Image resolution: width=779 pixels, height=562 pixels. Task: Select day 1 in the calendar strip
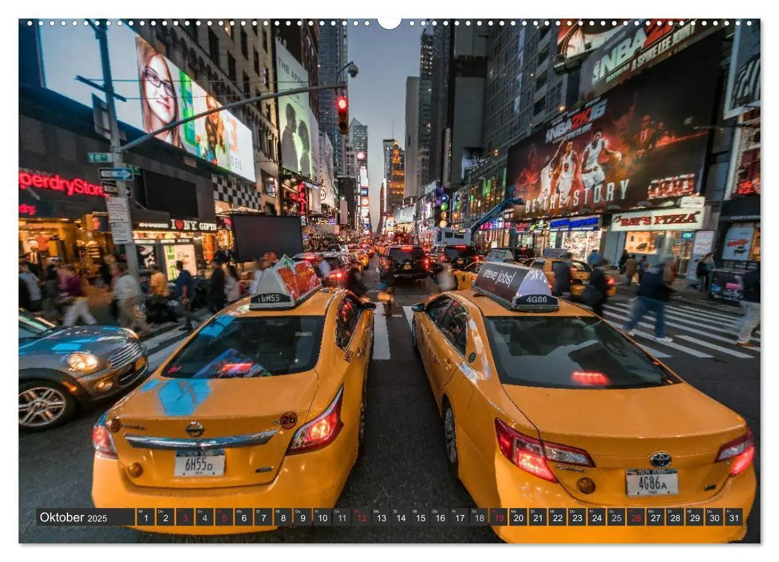click(x=145, y=517)
